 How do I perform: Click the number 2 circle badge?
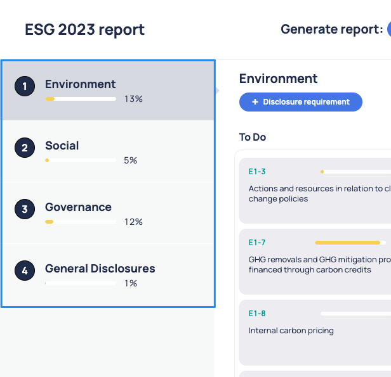click(x=25, y=148)
